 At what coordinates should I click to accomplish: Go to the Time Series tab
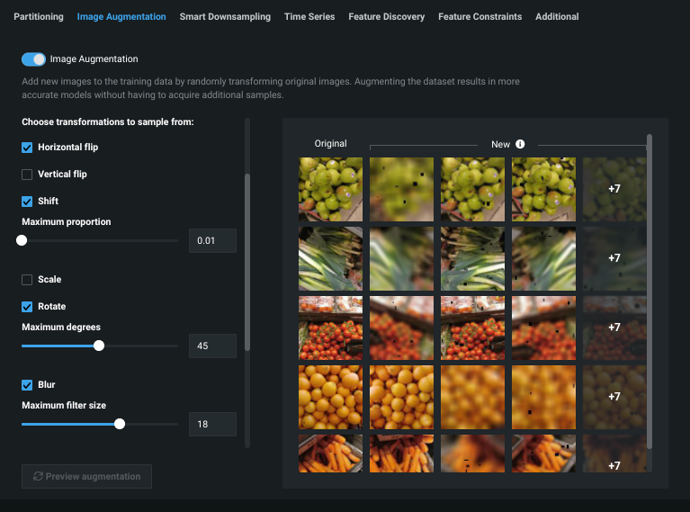pyautogui.click(x=309, y=16)
